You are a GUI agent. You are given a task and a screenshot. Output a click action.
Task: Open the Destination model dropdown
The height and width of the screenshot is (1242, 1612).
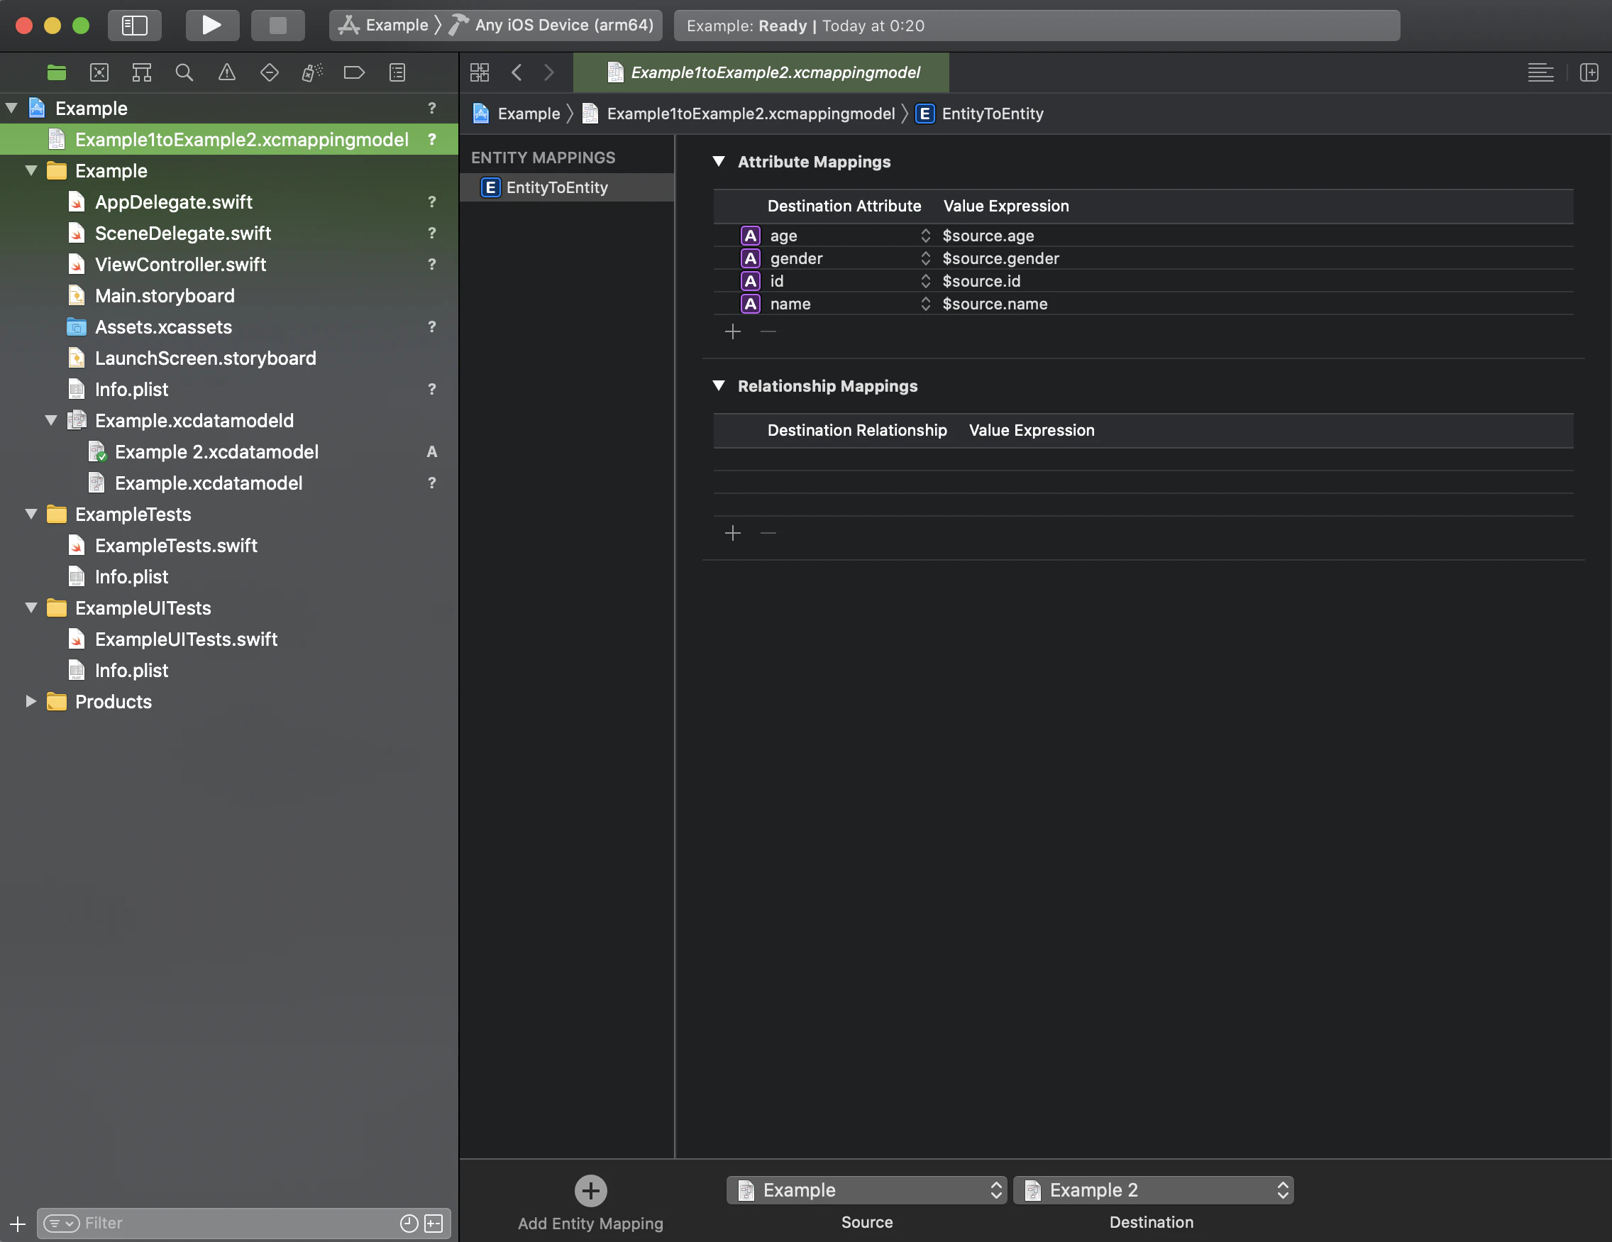click(1153, 1190)
